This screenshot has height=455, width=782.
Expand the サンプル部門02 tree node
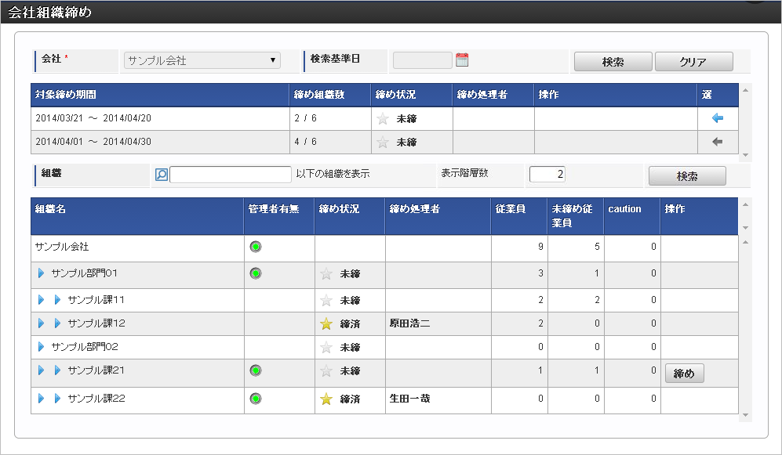pyautogui.click(x=42, y=347)
